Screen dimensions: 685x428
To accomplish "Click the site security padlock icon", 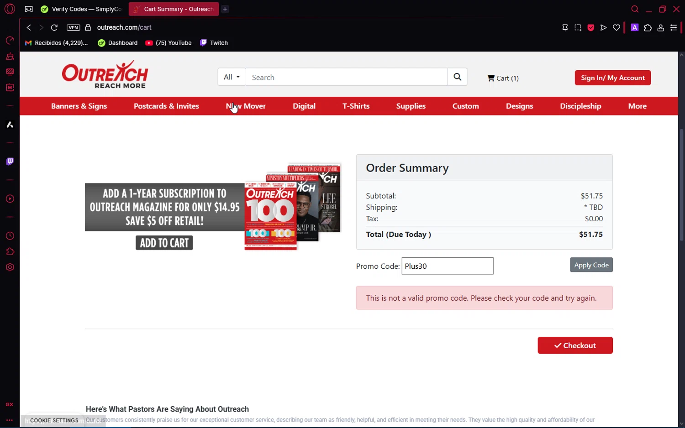I will (x=88, y=27).
